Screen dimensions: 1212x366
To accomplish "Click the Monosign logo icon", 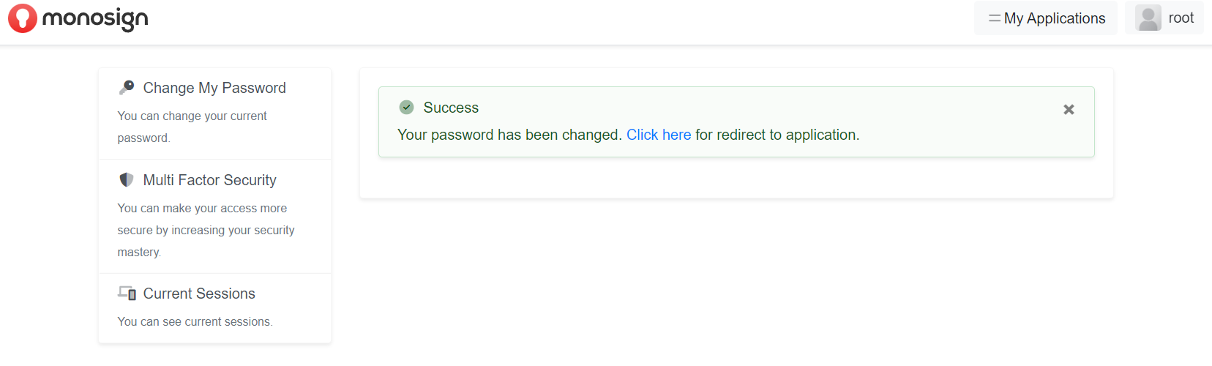I will pyautogui.click(x=22, y=18).
